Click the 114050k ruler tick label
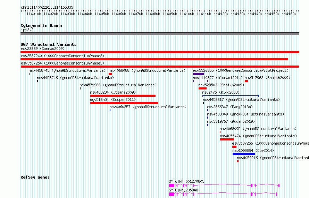 click(102, 14)
